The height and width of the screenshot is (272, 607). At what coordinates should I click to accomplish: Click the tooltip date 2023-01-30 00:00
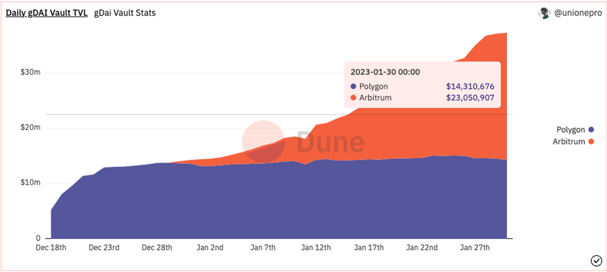click(x=385, y=72)
